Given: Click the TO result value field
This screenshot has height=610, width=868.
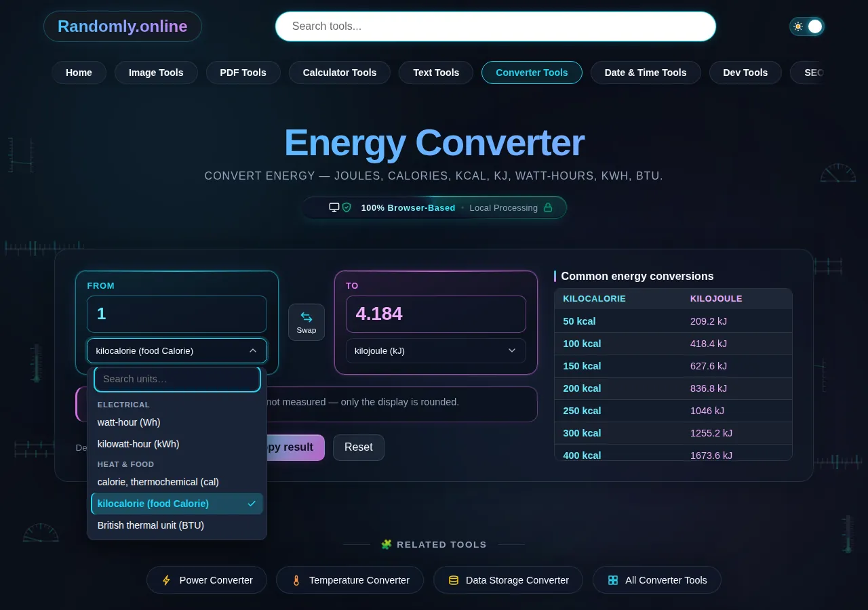Looking at the screenshot, I should tap(436, 314).
